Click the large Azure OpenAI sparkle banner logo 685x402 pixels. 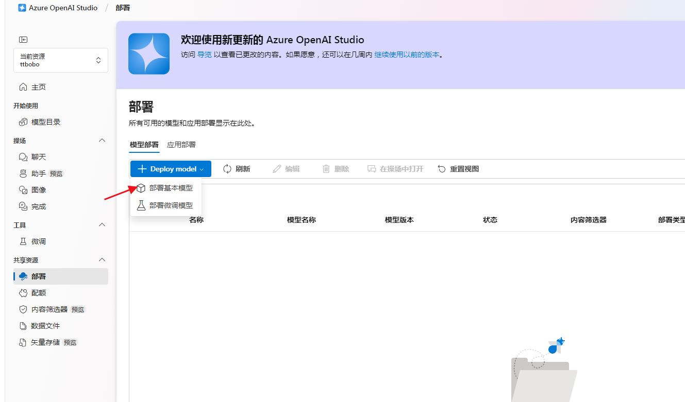pyautogui.click(x=149, y=54)
